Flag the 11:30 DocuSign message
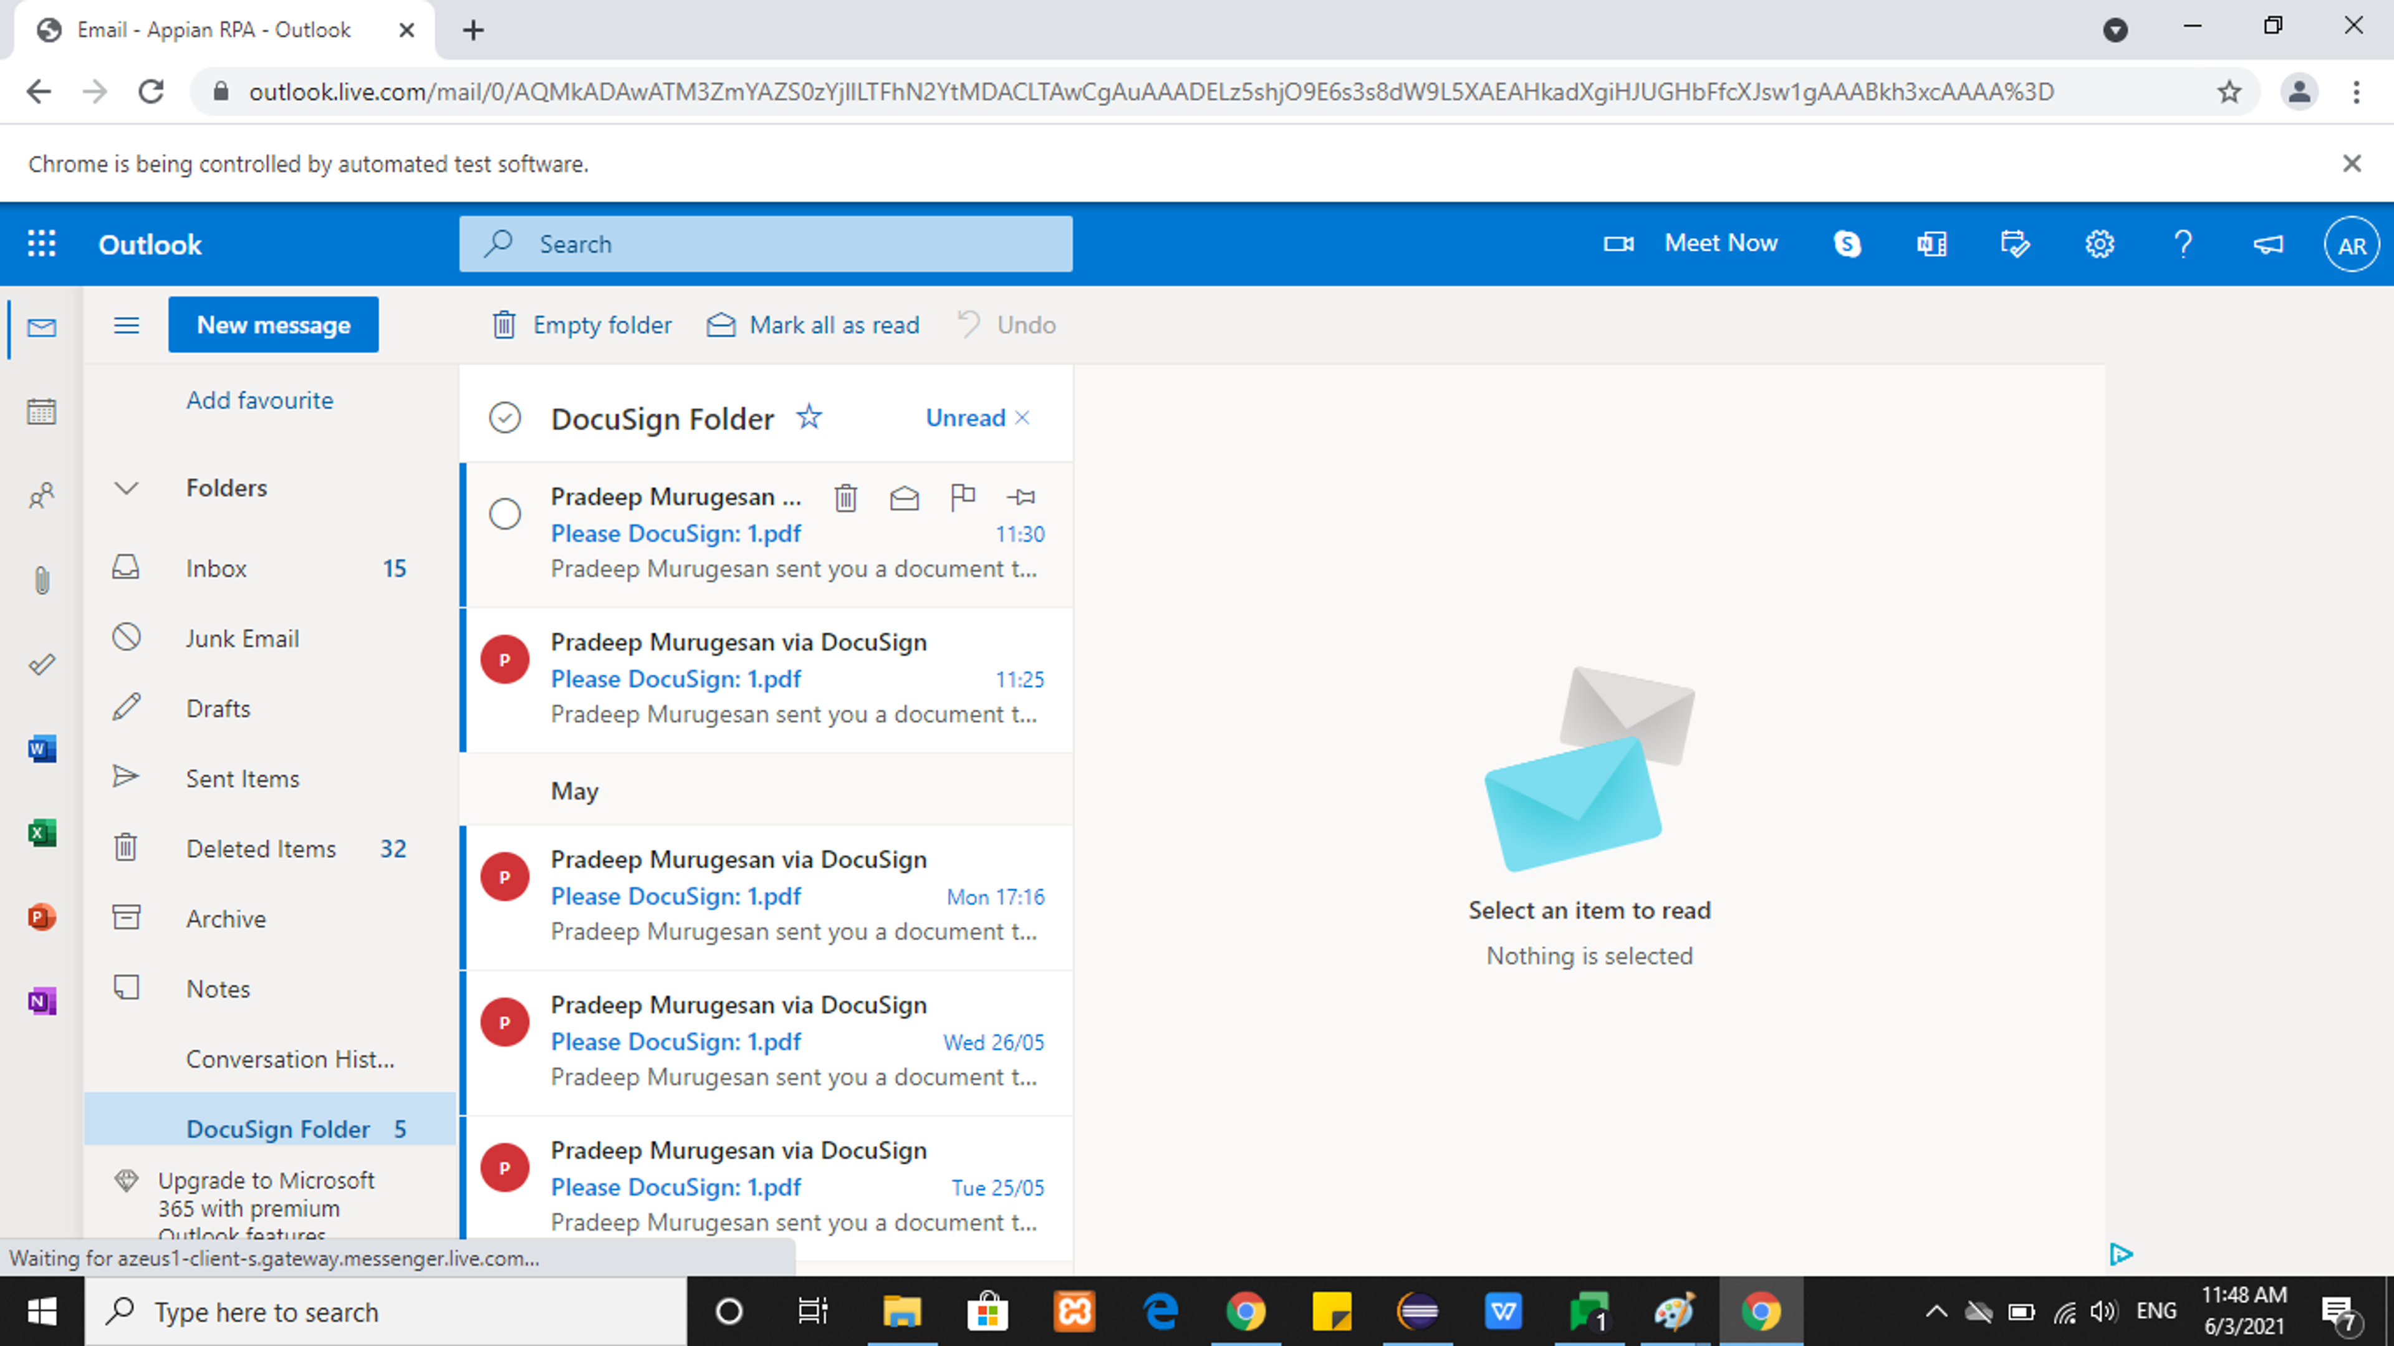The width and height of the screenshot is (2394, 1346). click(x=963, y=498)
